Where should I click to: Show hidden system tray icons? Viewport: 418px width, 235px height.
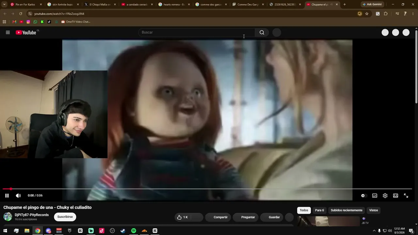(x=374, y=231)
